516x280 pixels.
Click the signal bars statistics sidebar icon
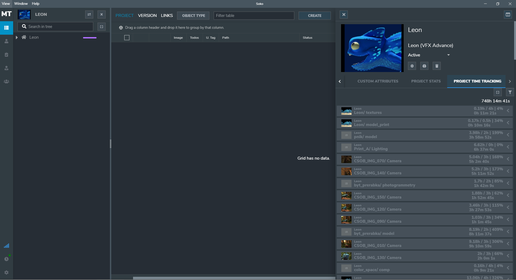coord(6,246)
